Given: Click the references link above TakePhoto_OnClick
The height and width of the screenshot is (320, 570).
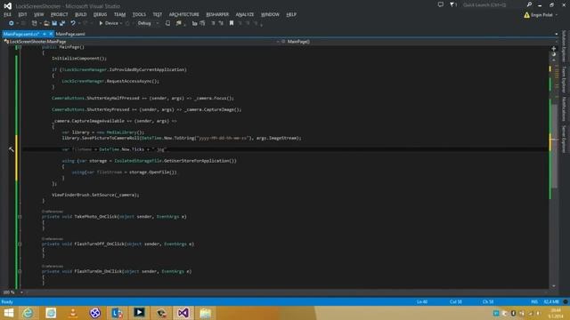Looking at the screenshot, I should 53,212.
